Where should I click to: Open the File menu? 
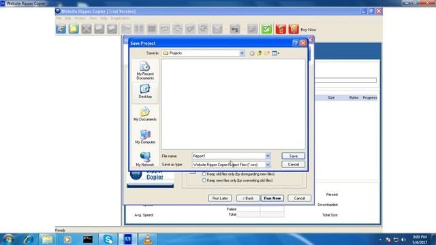(x=59, y=18)
